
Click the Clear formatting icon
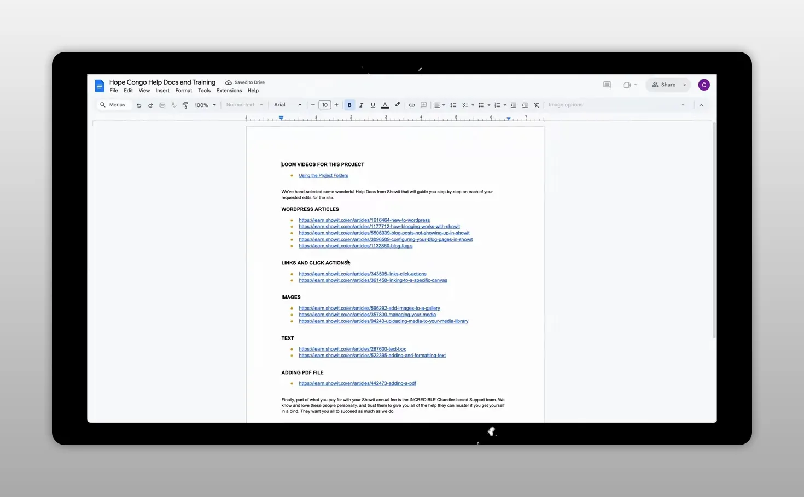tap(537, 105)
